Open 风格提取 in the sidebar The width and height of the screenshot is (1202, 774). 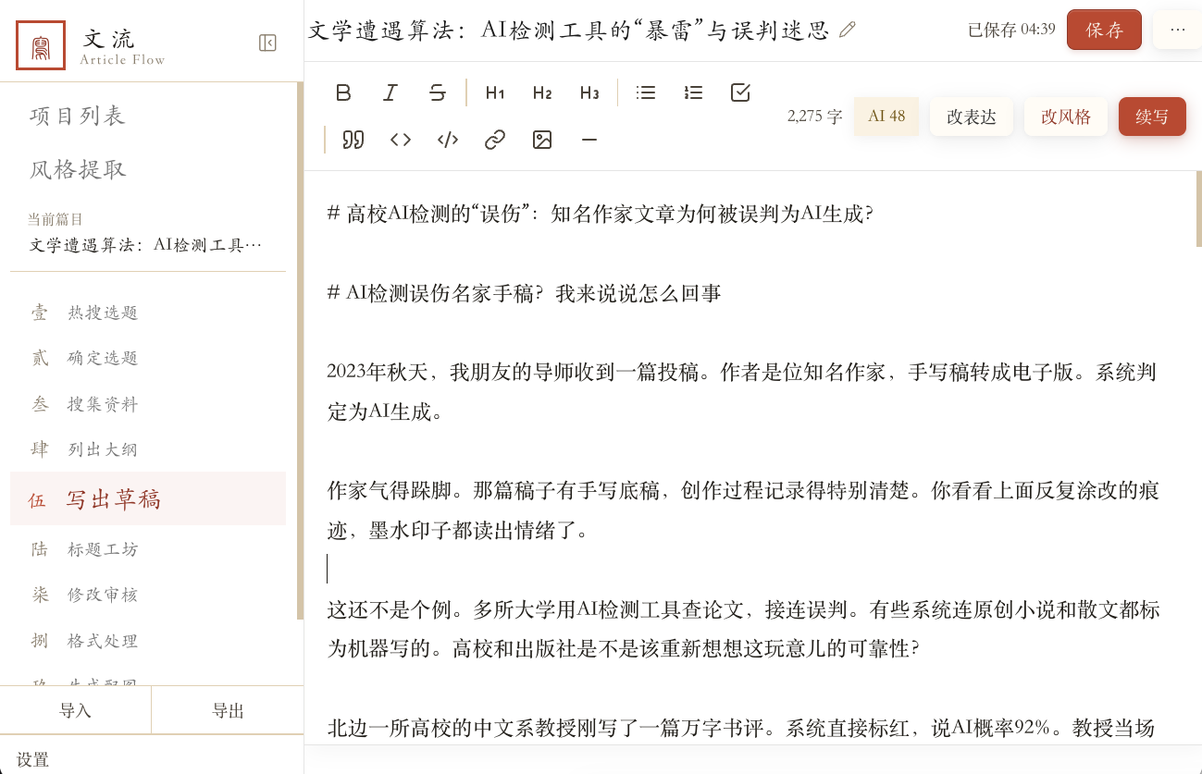tap(78, 169)
